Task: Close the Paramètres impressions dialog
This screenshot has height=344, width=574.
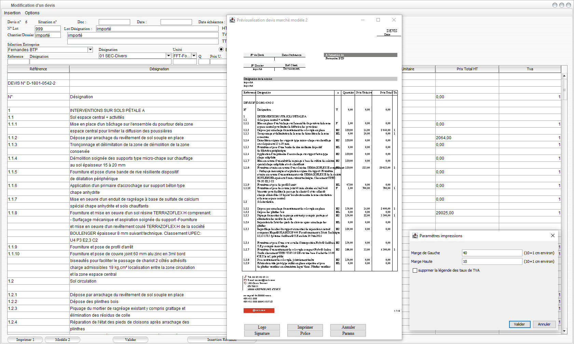Action: coord(553,235)
